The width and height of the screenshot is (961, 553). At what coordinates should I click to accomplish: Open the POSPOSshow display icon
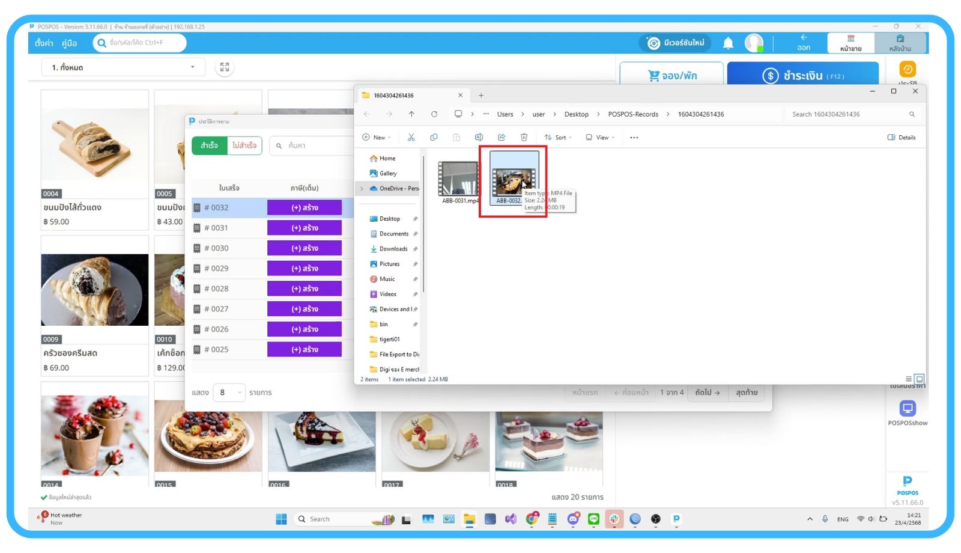point(908,409)
